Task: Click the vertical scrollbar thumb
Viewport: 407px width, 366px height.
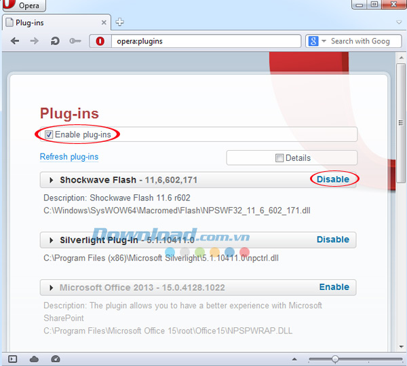Action: pyautogui.click(x=401, y=123)
